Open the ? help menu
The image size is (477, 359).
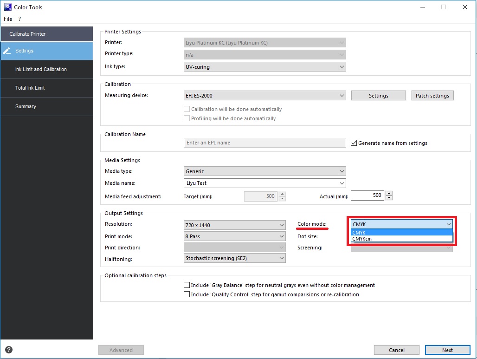(20, 19)
